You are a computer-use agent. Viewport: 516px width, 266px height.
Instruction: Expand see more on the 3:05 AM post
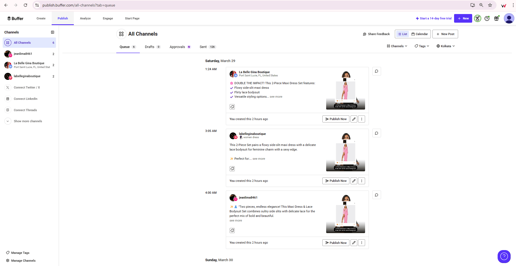click(259, 159)
